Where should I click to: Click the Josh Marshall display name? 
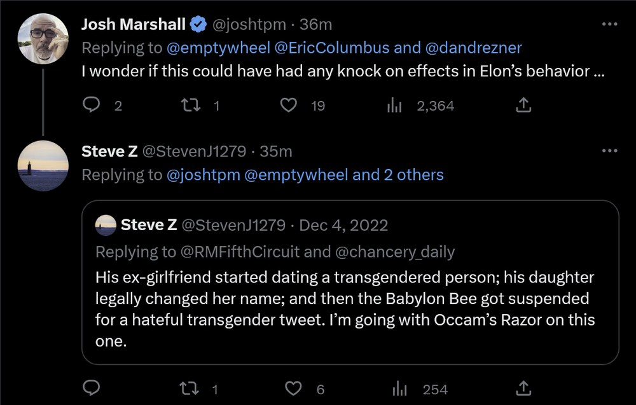[134, 24]
